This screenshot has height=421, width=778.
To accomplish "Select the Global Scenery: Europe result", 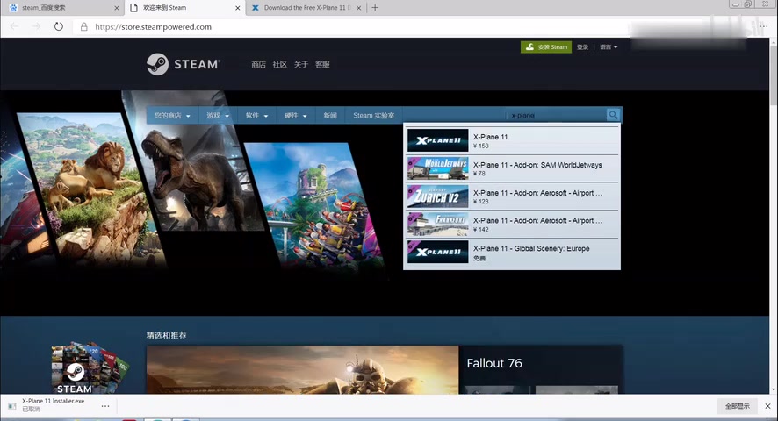I will 512,252.
